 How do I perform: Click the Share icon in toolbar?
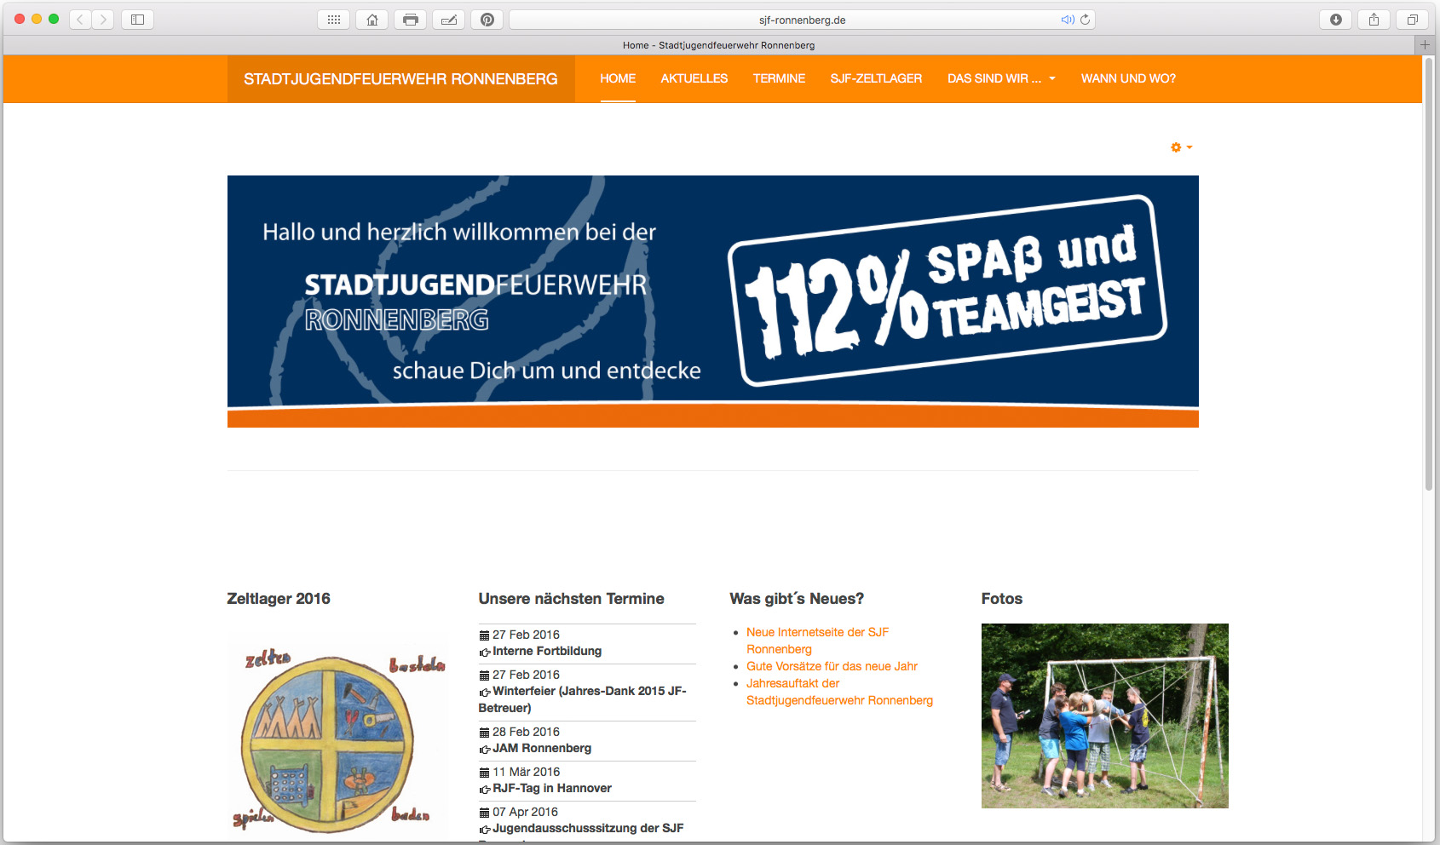coord(1374,20)
